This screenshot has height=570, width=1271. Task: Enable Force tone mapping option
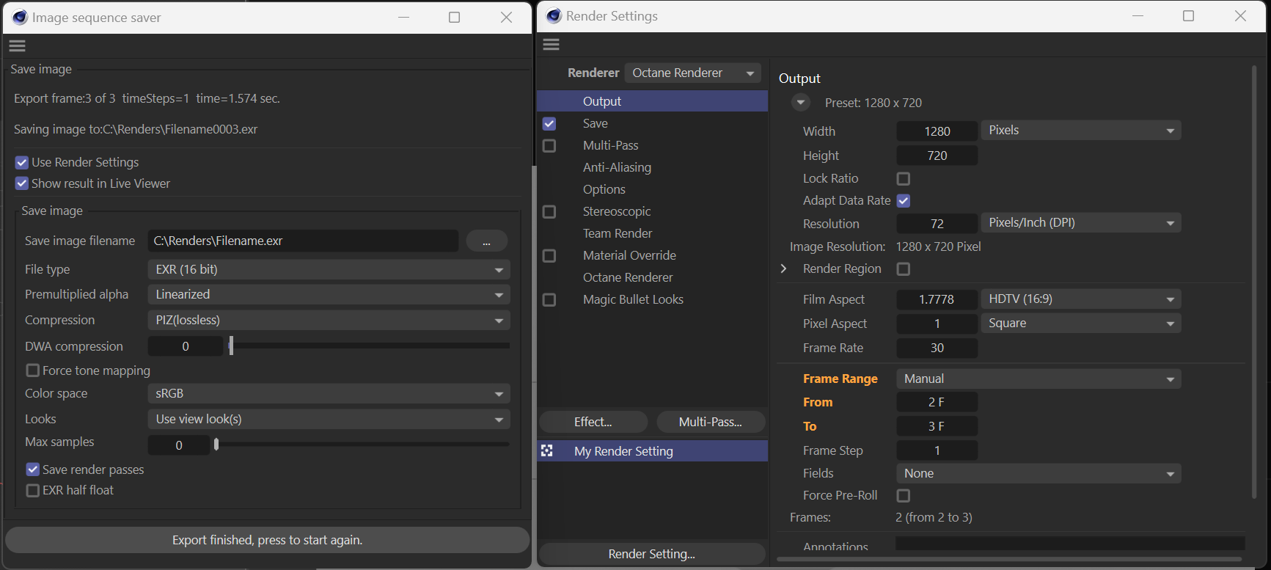click(x=33, y=370)
